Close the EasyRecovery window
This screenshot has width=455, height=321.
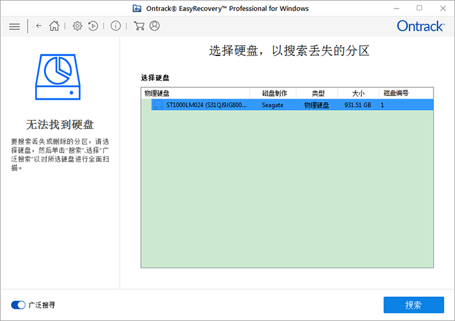pos(443,8)
